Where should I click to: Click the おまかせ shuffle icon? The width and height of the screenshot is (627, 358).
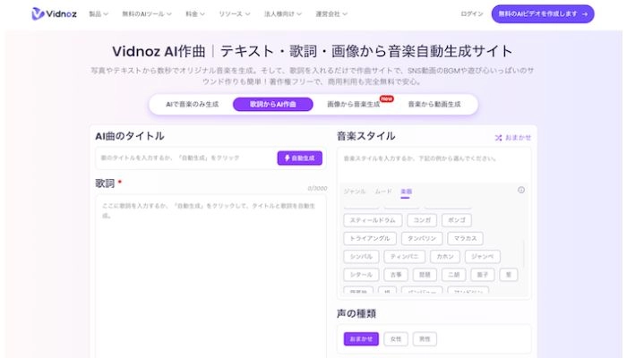tap(498, 138)
